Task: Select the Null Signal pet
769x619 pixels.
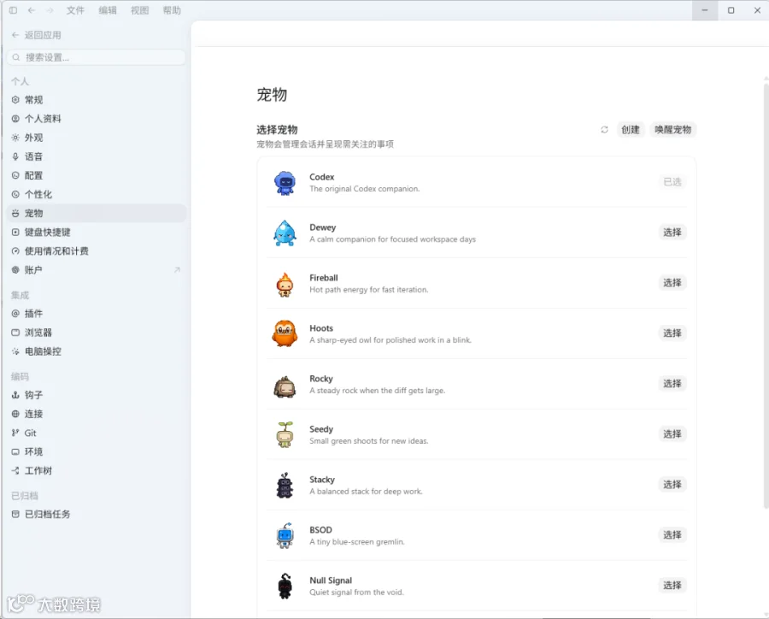Action: tap(672, 585)
